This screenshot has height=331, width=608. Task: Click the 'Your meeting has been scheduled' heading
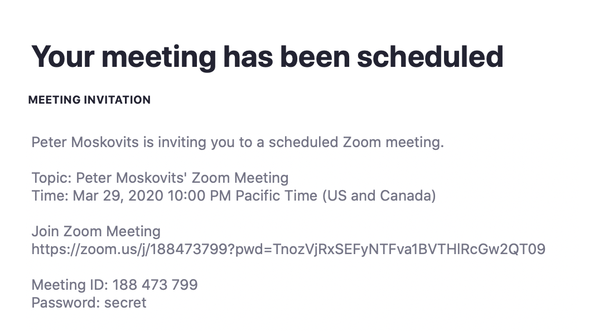point(267,56)
